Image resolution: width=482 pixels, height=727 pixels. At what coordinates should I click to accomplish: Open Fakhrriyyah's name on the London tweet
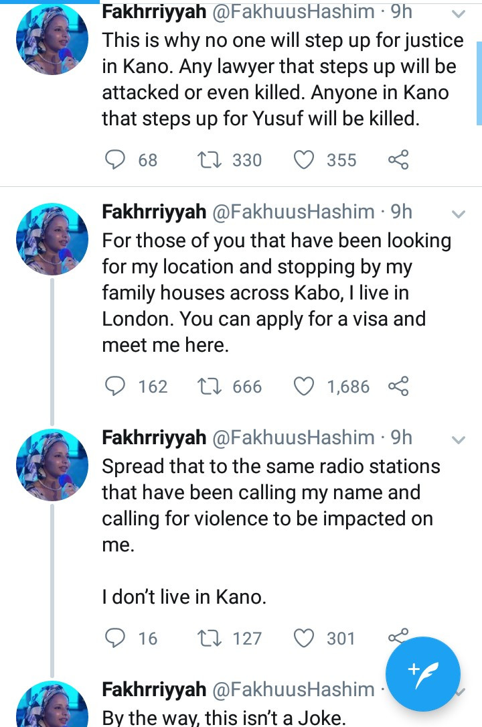tap(154, 212)
